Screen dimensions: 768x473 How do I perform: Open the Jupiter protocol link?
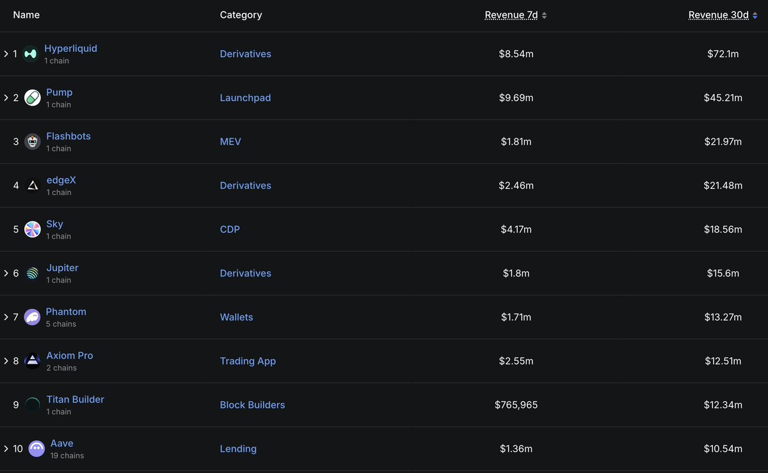(62, 268)
